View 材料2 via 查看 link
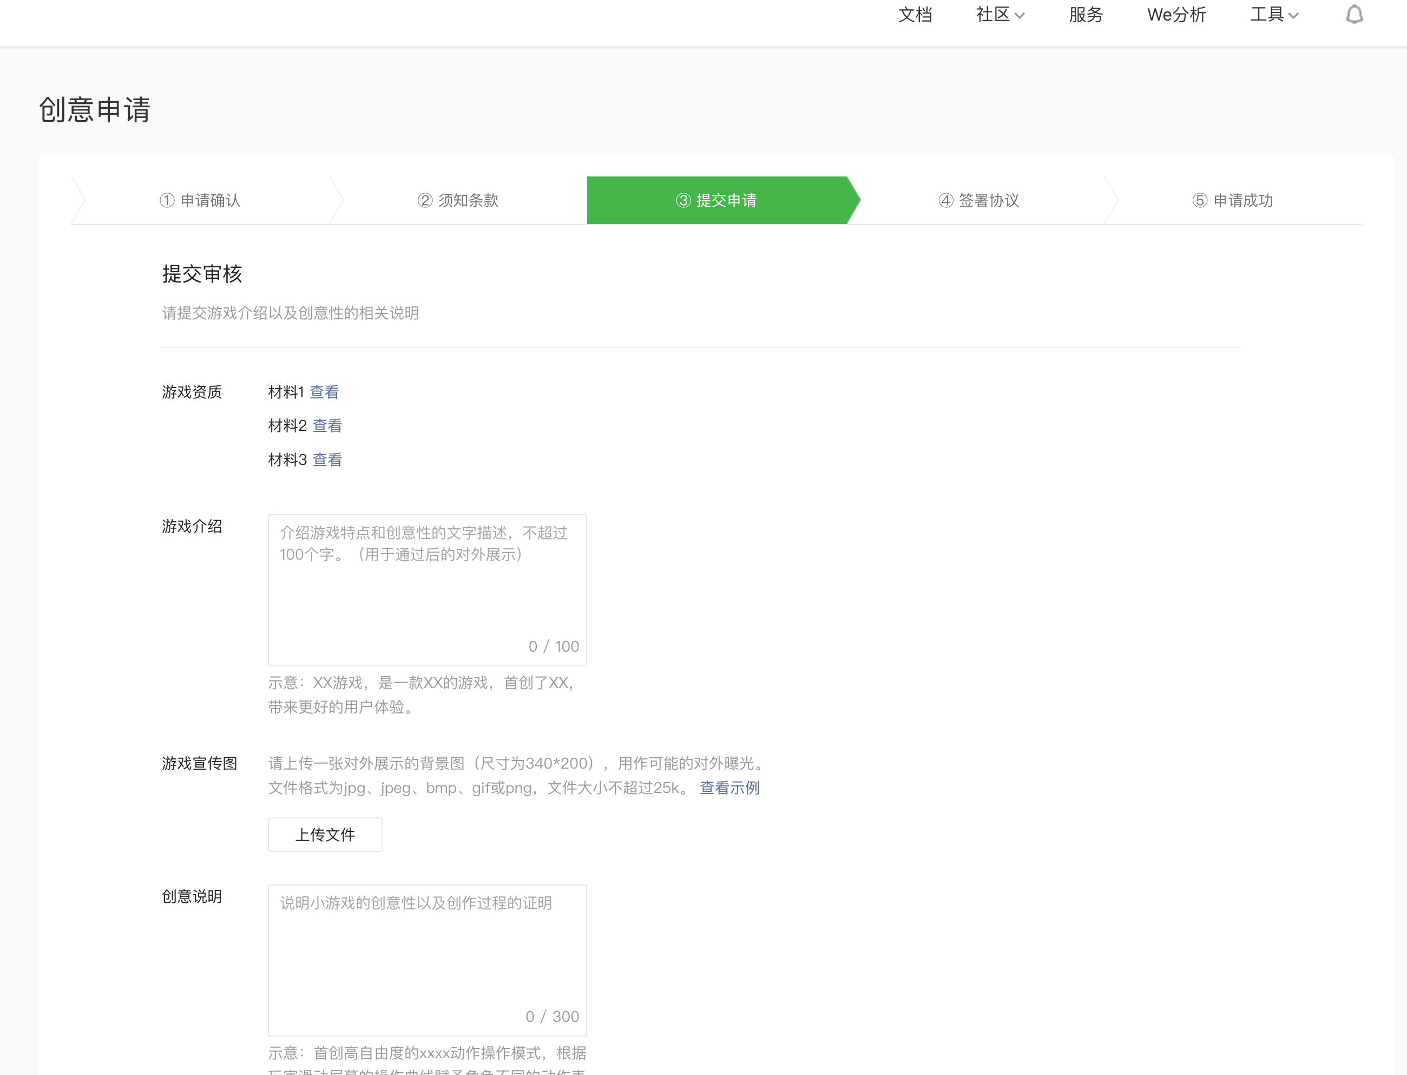 327,425
